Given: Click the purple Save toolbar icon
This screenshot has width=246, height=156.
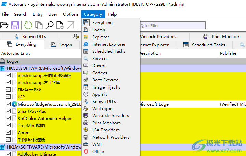Looking at the screenshot, I should tap(15, 25).
